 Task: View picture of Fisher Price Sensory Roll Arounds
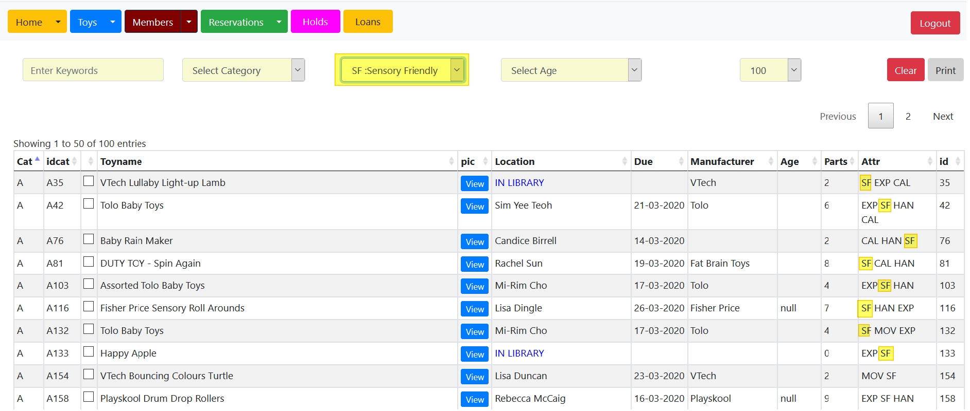[x=474, y=309]
